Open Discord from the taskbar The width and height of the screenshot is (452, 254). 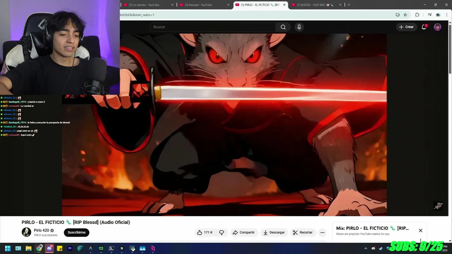coord(49,248)
